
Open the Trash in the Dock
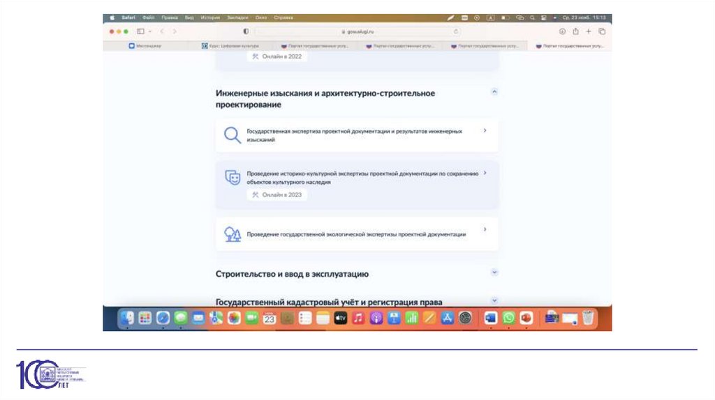click(588, 318)
